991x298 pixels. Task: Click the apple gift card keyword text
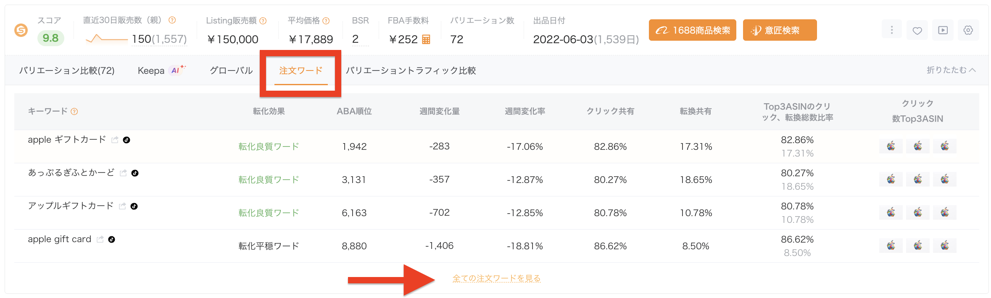(x=59, y=239)
